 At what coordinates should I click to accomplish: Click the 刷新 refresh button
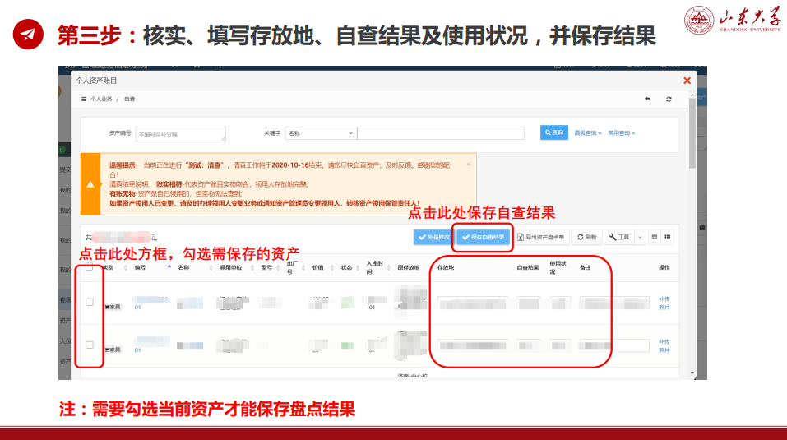click(x=586, y=237)
